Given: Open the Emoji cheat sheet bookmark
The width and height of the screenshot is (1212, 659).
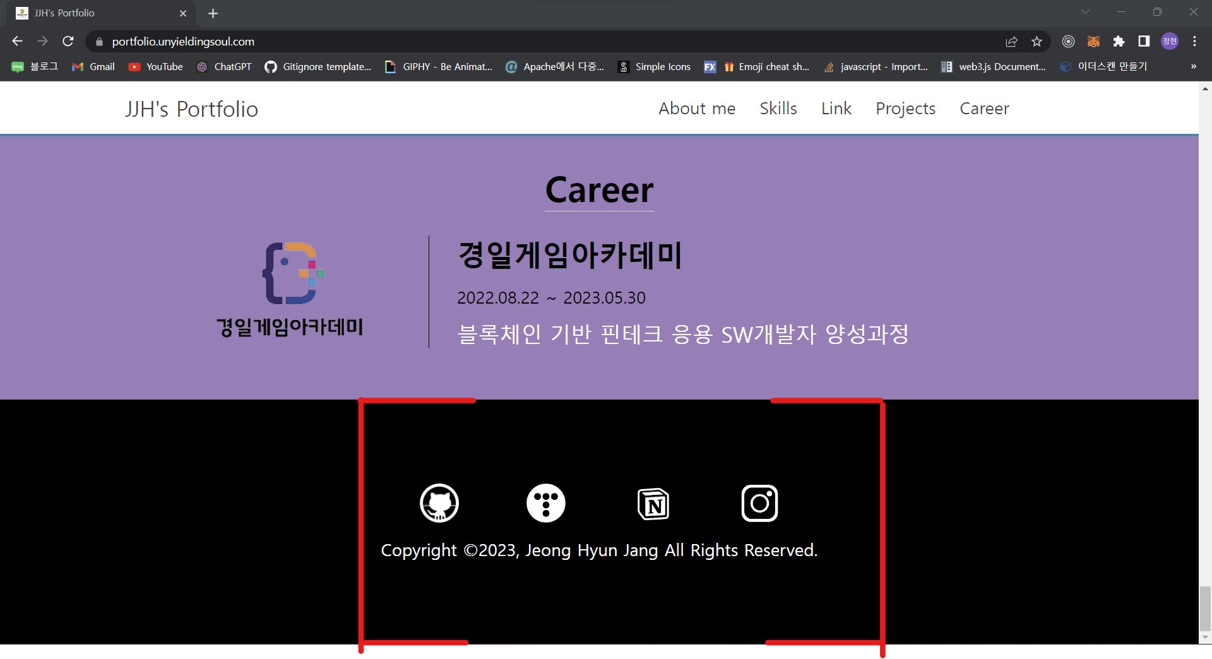Looking at the screenshot, I should click(766, 66).
